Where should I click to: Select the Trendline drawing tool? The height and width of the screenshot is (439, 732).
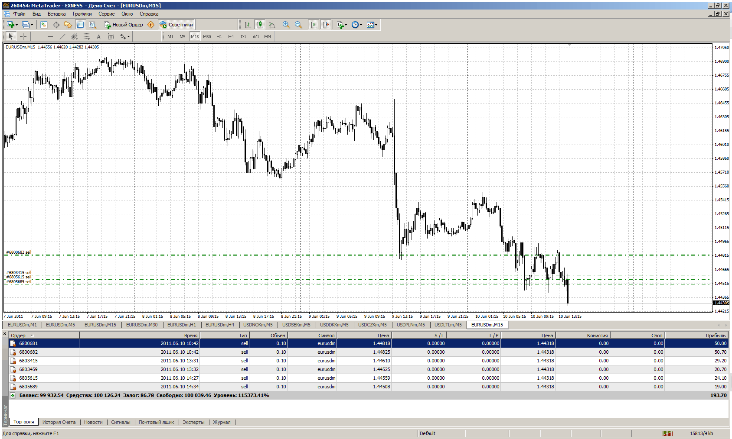point(62,36)
